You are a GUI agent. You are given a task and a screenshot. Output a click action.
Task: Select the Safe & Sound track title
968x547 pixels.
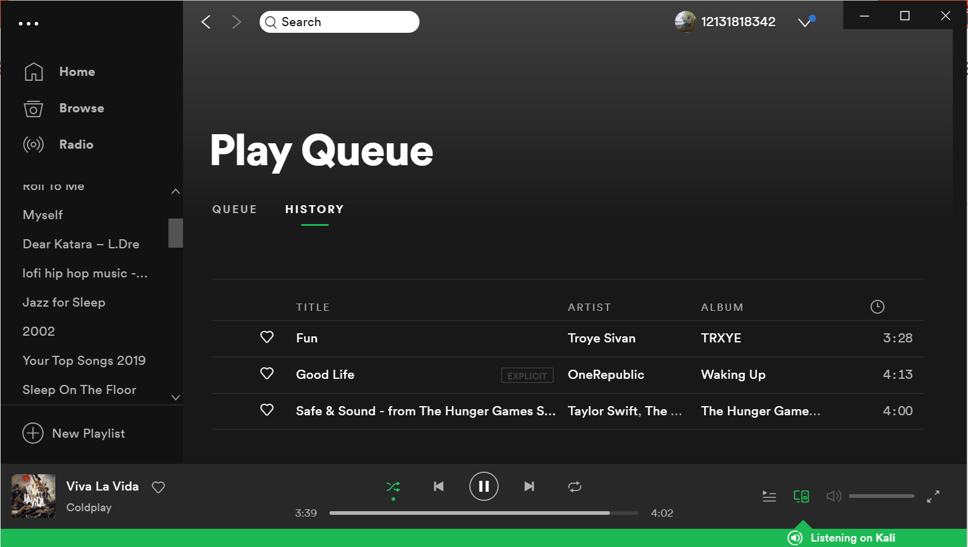(x=426, y=411)
